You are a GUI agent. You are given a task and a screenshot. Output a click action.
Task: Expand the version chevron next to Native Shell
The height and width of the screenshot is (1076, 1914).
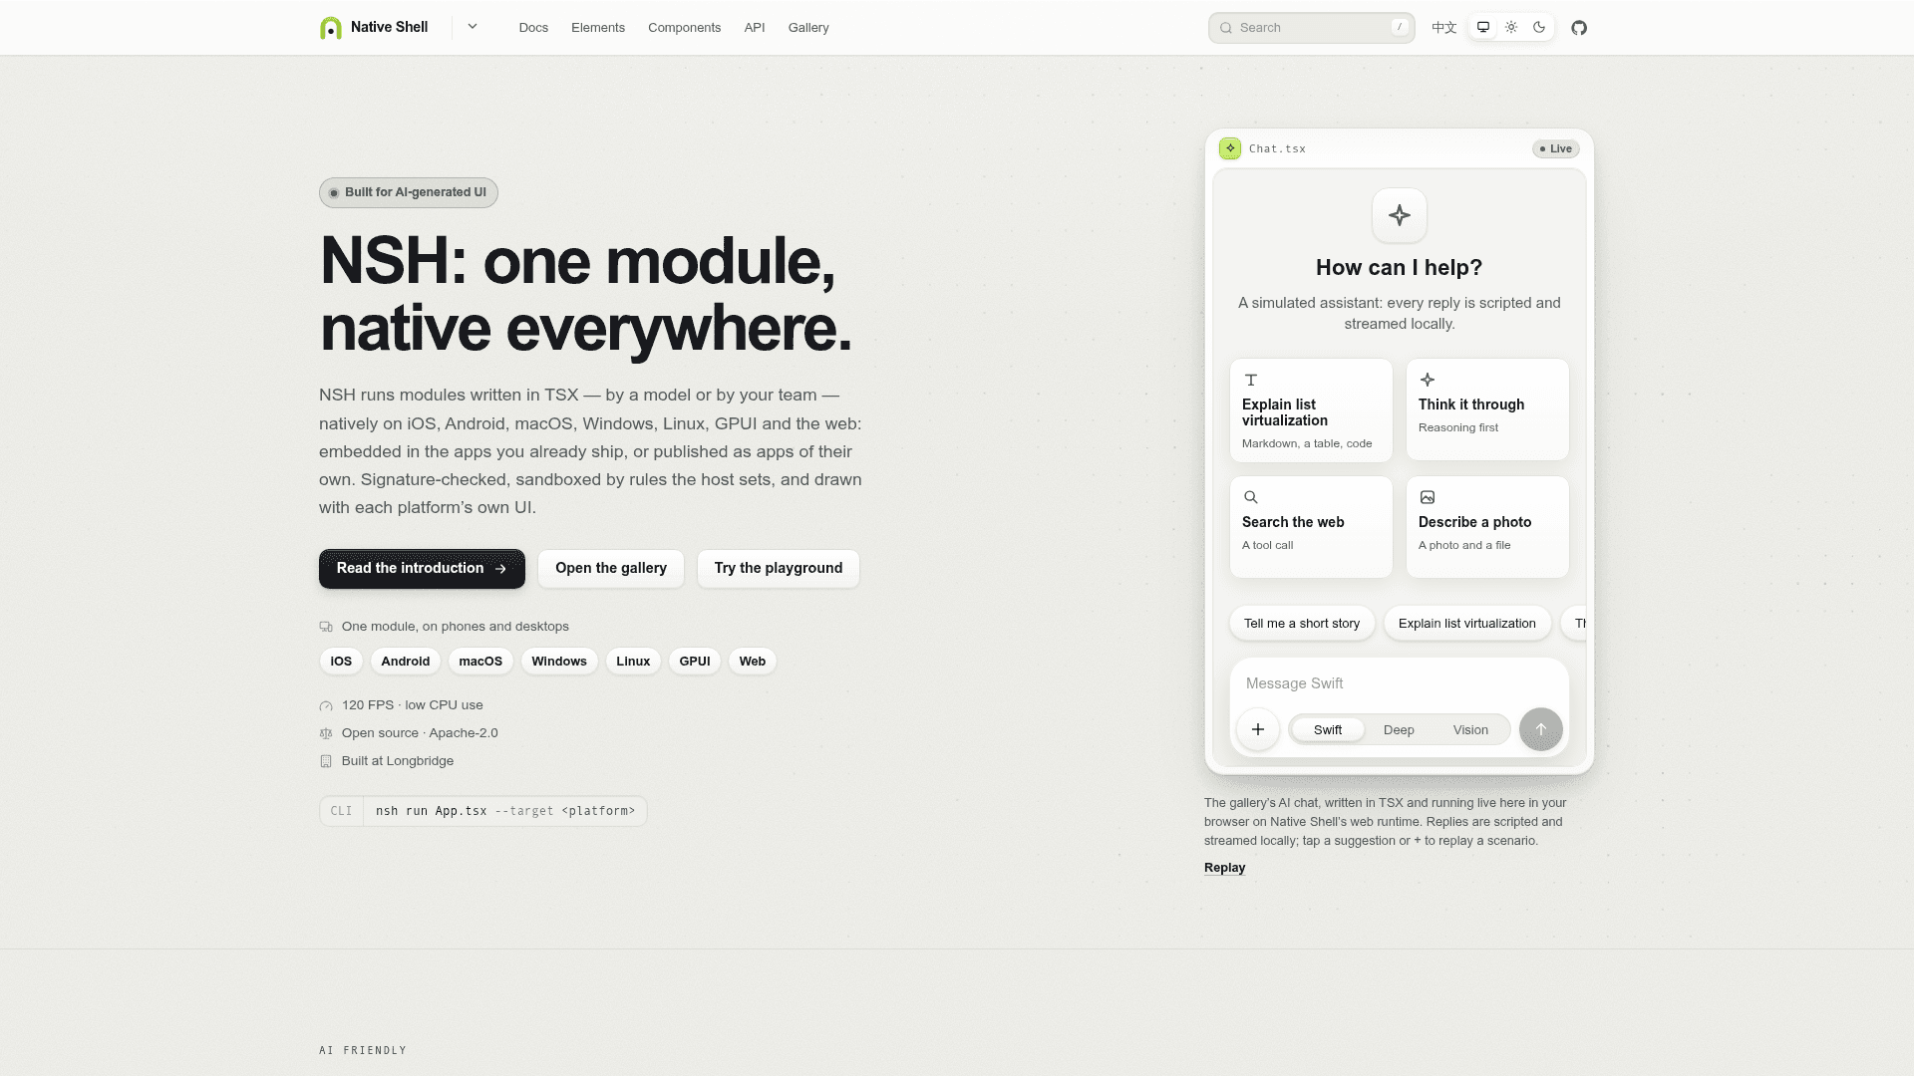coord(473,27)
